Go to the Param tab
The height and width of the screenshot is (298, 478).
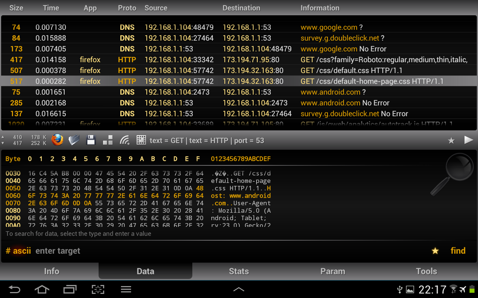tap(333, 271)
